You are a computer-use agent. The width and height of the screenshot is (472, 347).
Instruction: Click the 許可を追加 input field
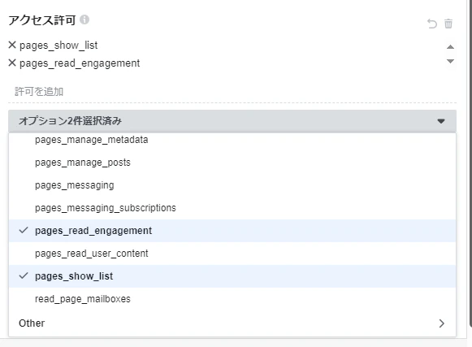pyautogui.click(x=232, y=92)
